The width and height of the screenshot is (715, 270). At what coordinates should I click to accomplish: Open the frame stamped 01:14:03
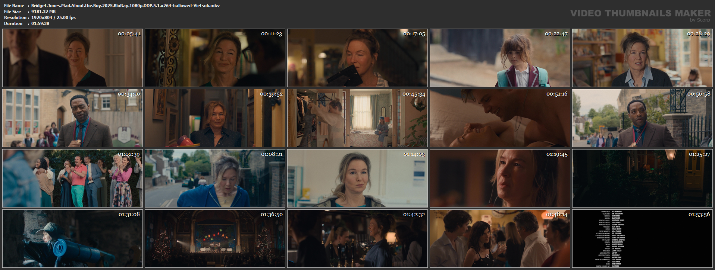click(x=357, y=179)
